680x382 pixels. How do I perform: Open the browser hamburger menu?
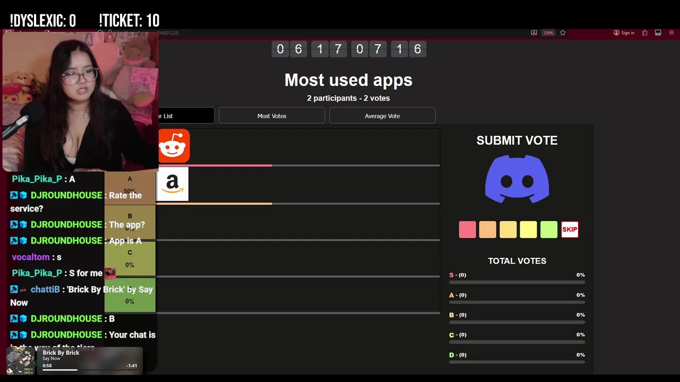(671, 33)
